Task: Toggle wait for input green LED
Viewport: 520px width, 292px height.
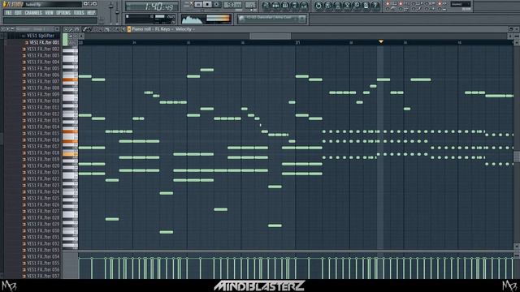Action: click(401, 9)
